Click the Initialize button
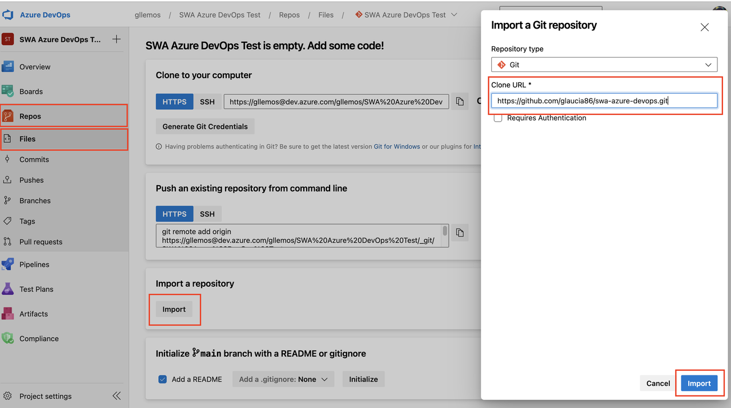Image resolution: width=731 pixels, height=408 pixels. point(364,379)
